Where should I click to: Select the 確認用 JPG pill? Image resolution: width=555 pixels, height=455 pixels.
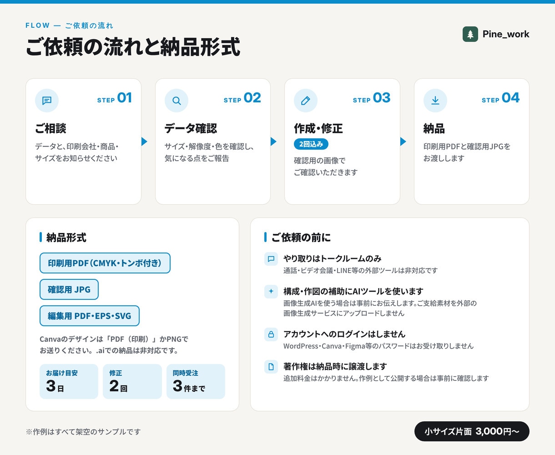(69, 289)
